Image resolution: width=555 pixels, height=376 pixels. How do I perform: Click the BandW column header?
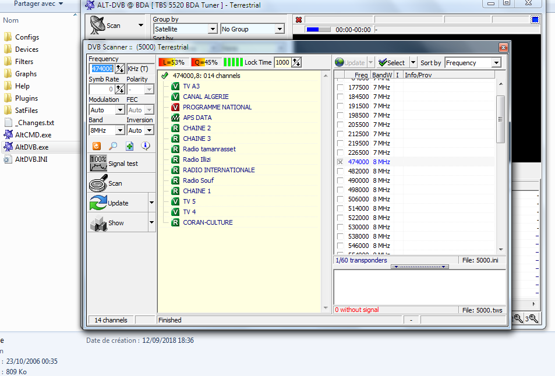382,75
